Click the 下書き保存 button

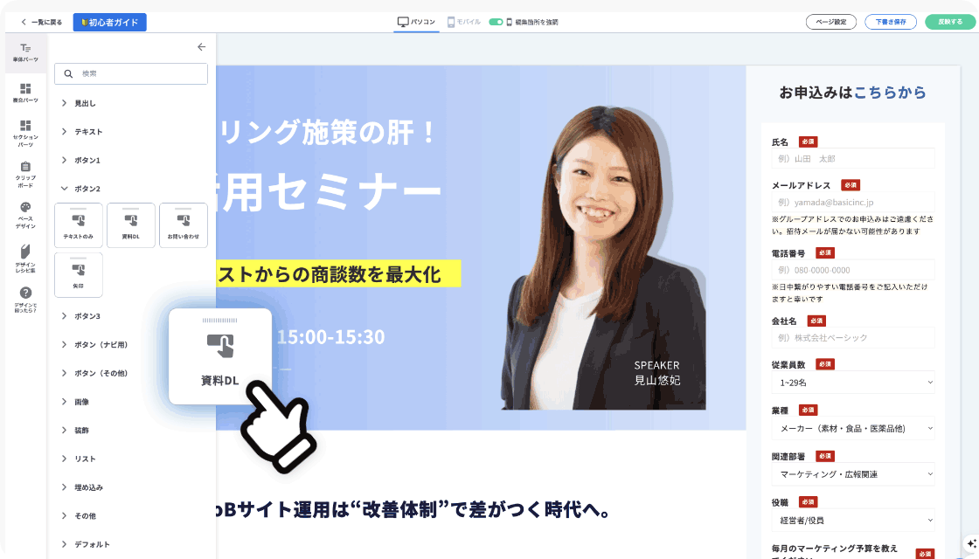click(891, 22)
